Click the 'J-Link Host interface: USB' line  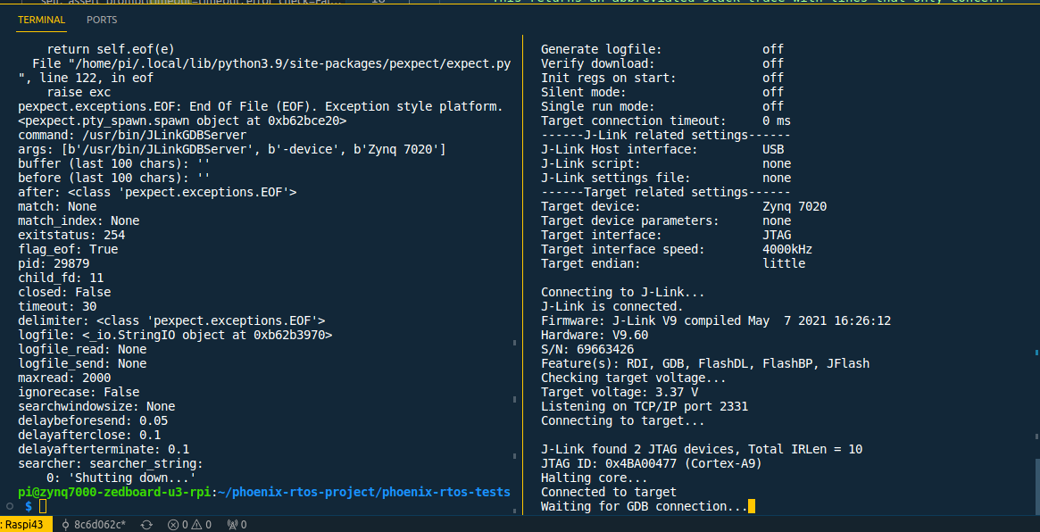662,149
